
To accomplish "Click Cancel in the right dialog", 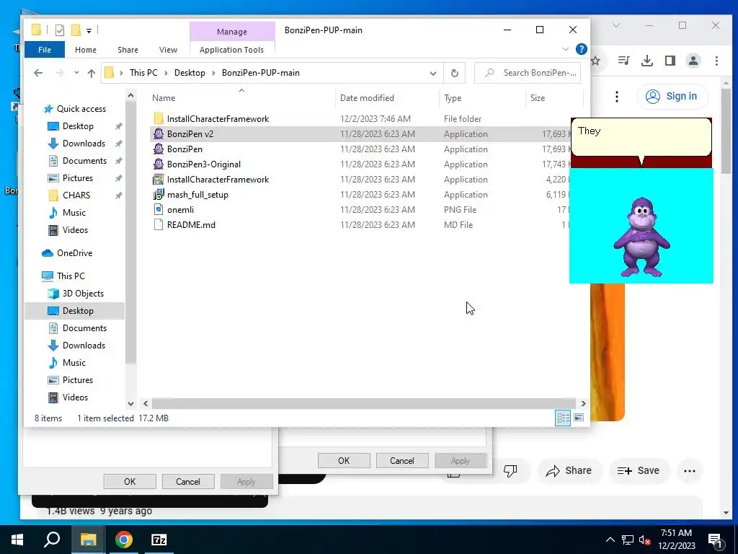I will coord(402,461).
